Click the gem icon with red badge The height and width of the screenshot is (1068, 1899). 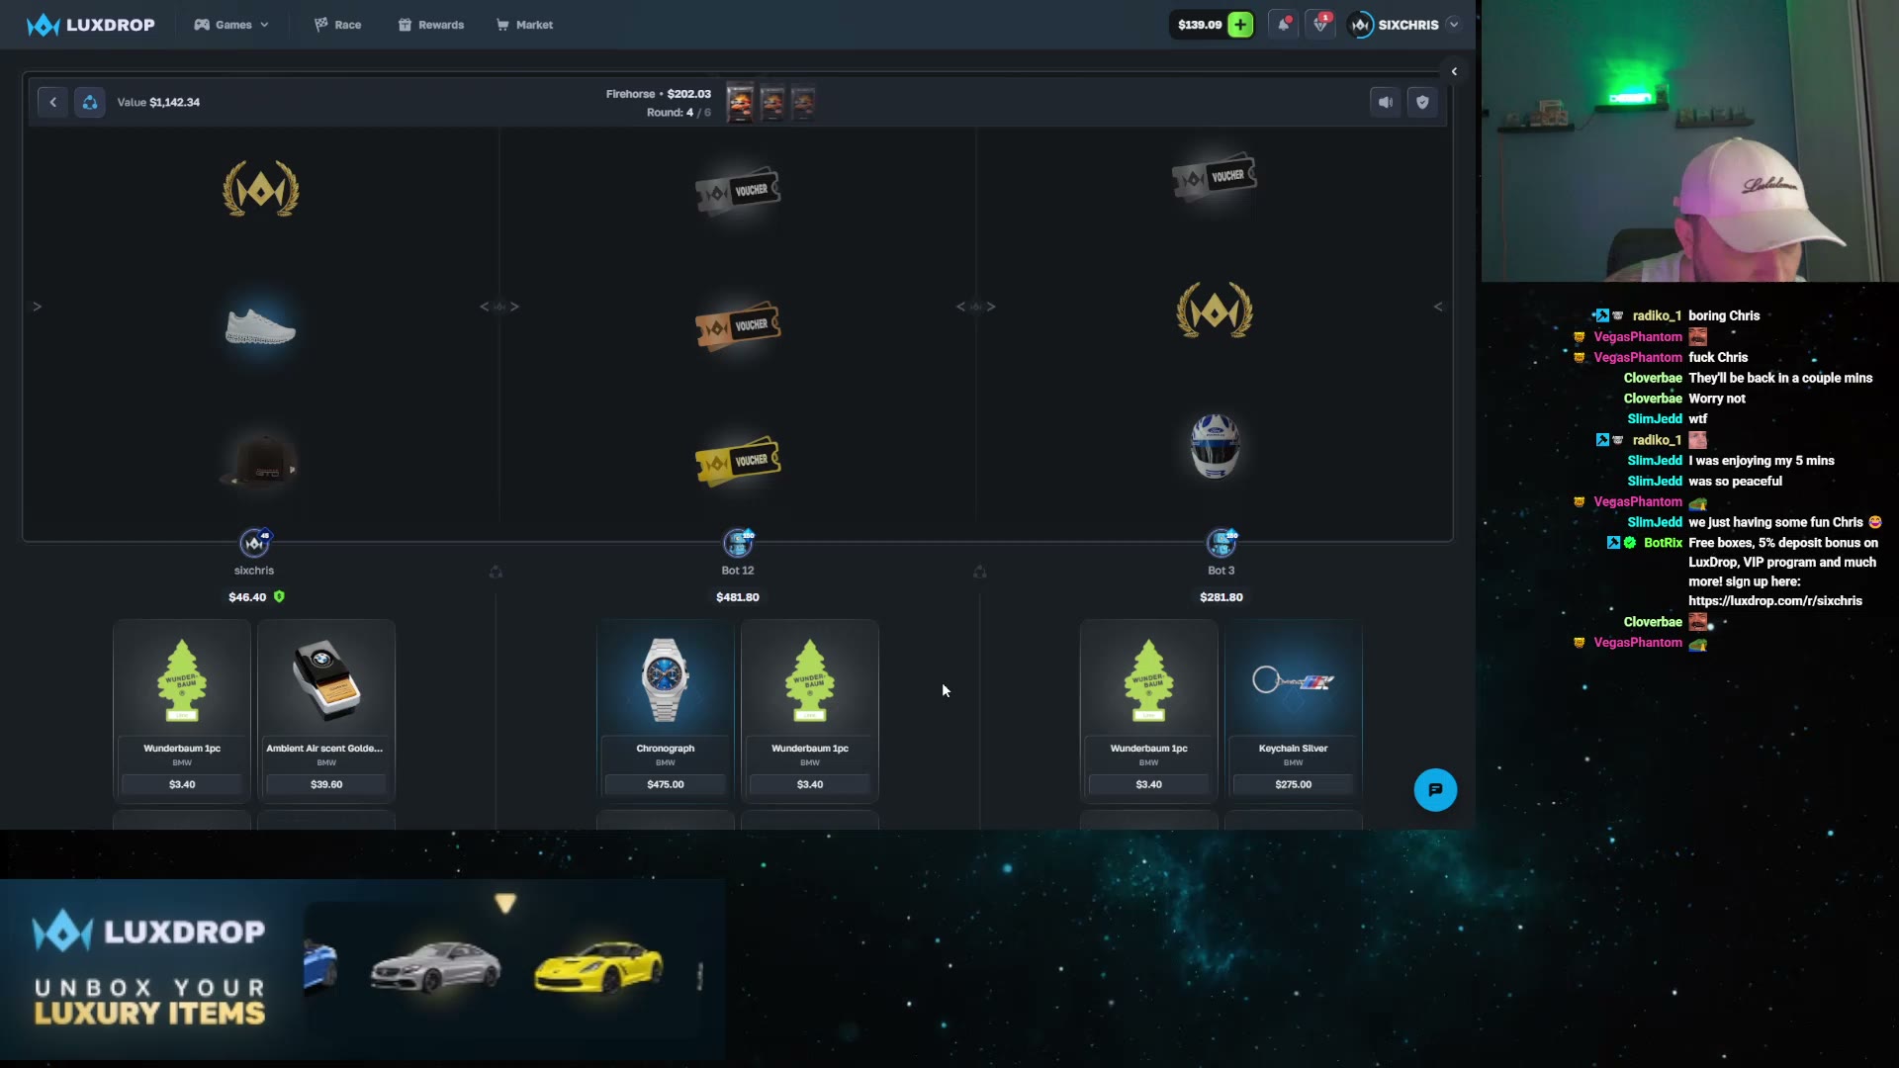pos(1320,25)
